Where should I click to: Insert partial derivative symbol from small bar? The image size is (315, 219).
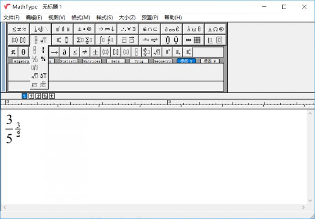pos(64,53)
